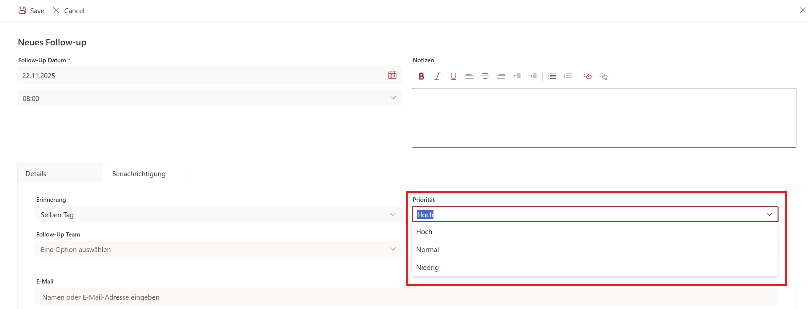808x309 pixels.
Task: Apply italic formatting in notes editor
Action: coord(437,76)
